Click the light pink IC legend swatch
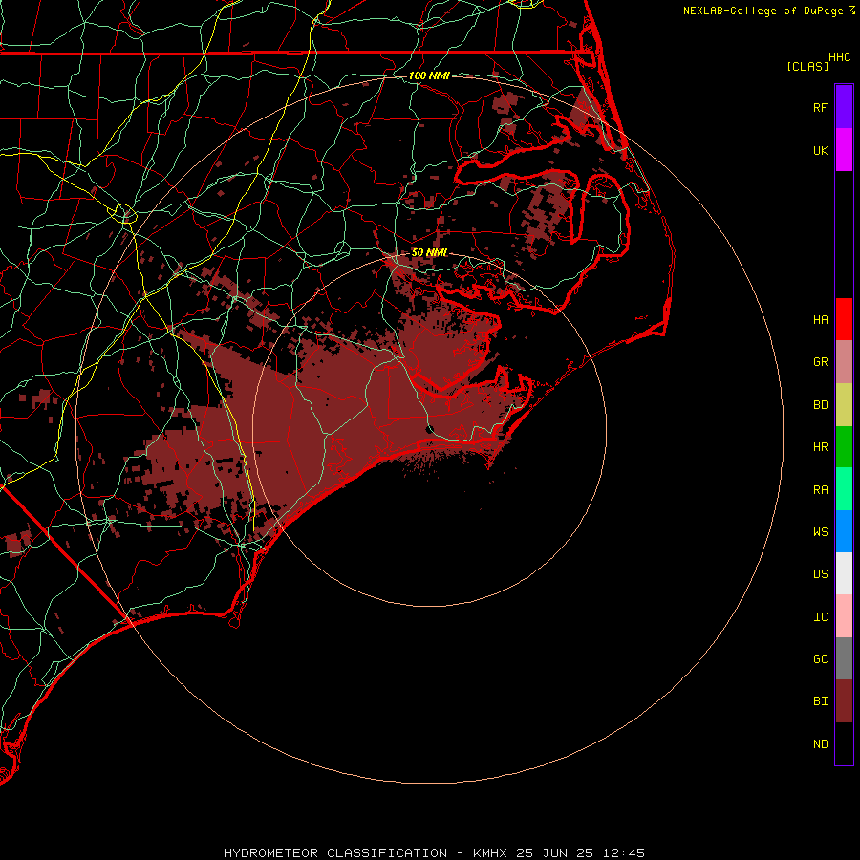860x860 pixels. [844, 616]
